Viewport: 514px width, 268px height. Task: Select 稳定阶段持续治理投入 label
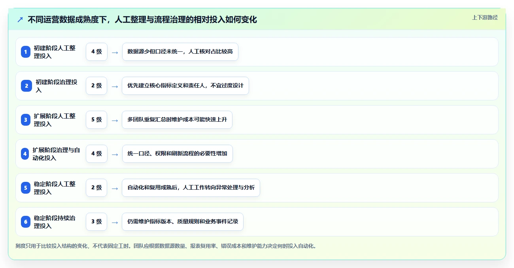55,222
